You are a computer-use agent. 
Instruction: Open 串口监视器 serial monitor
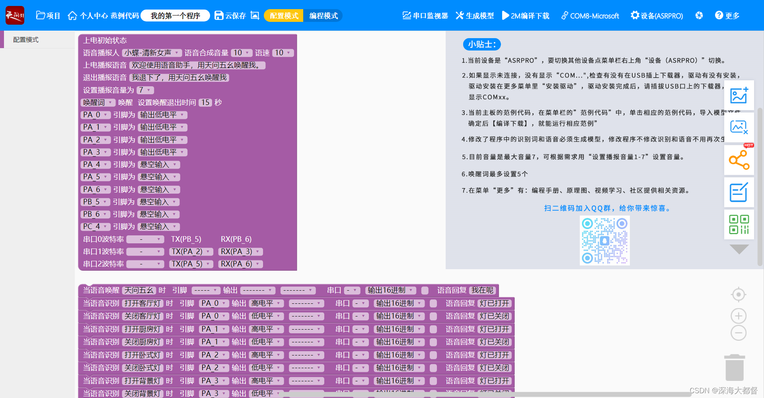point(425,16)
